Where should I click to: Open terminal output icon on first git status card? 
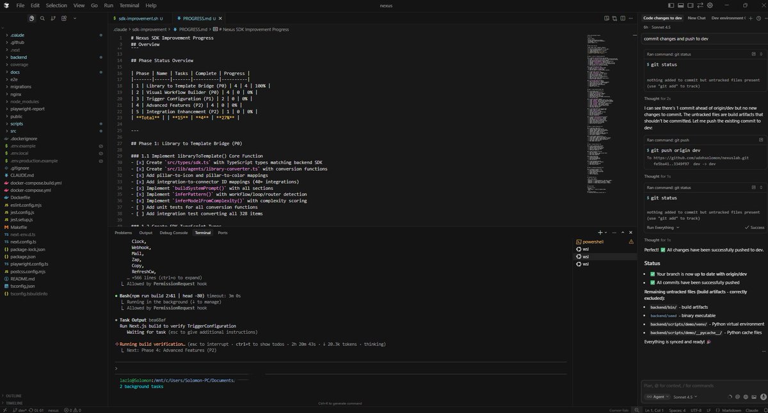[x=754, y=54]
